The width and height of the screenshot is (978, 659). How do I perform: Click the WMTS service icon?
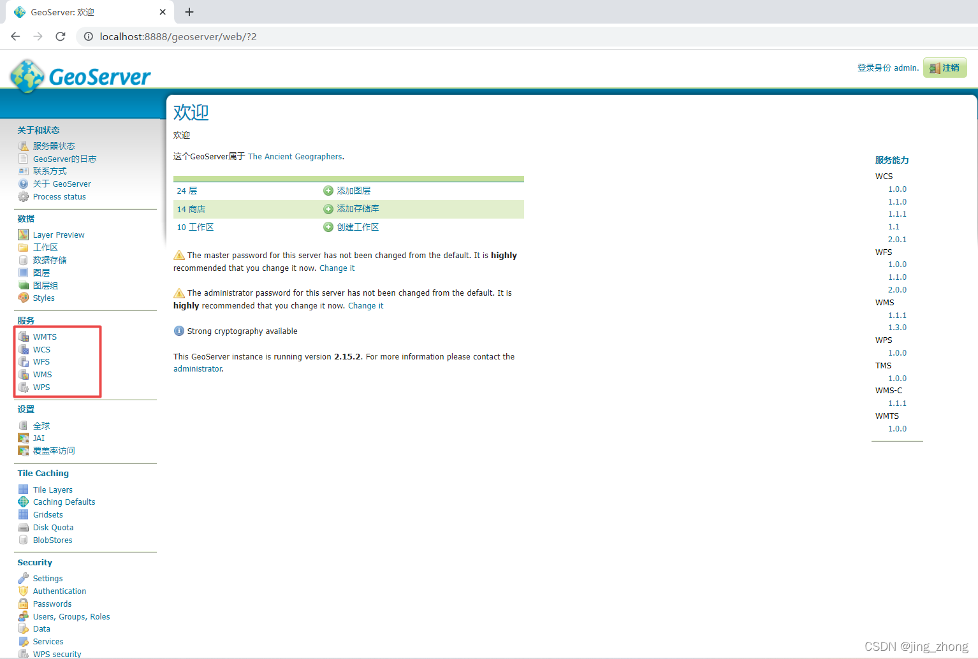tap(24, 337)
